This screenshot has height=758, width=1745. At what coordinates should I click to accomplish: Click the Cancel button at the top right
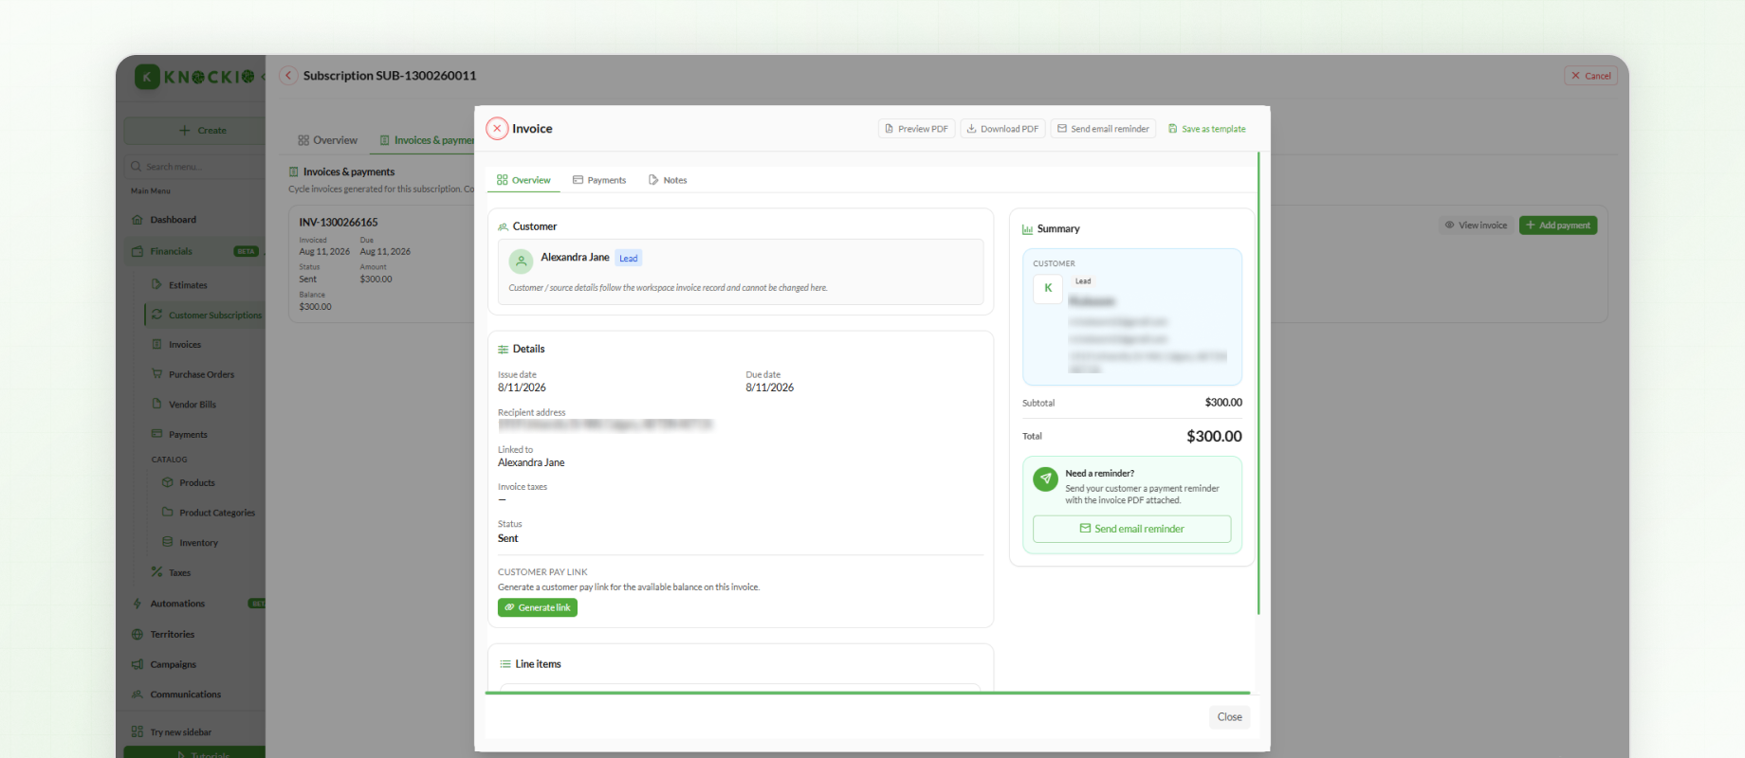pos(1590,76)
